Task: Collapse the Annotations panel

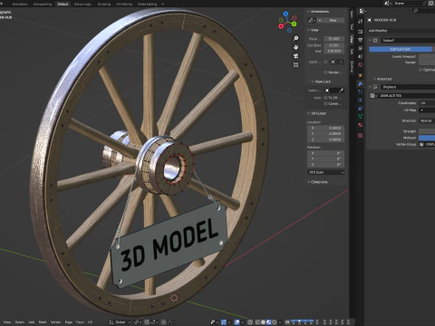Action: point(308,12)
